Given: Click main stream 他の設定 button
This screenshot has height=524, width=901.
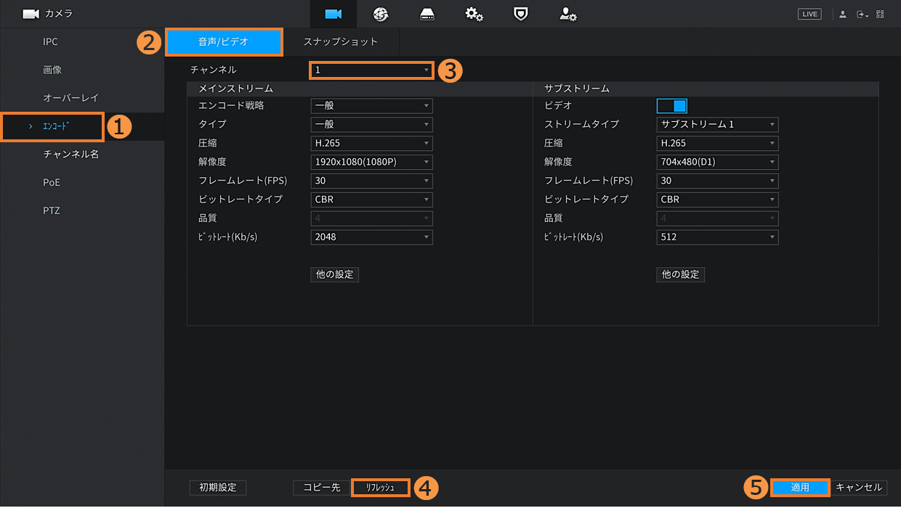Looking at the screenshot, I should [x=334, y=274].
